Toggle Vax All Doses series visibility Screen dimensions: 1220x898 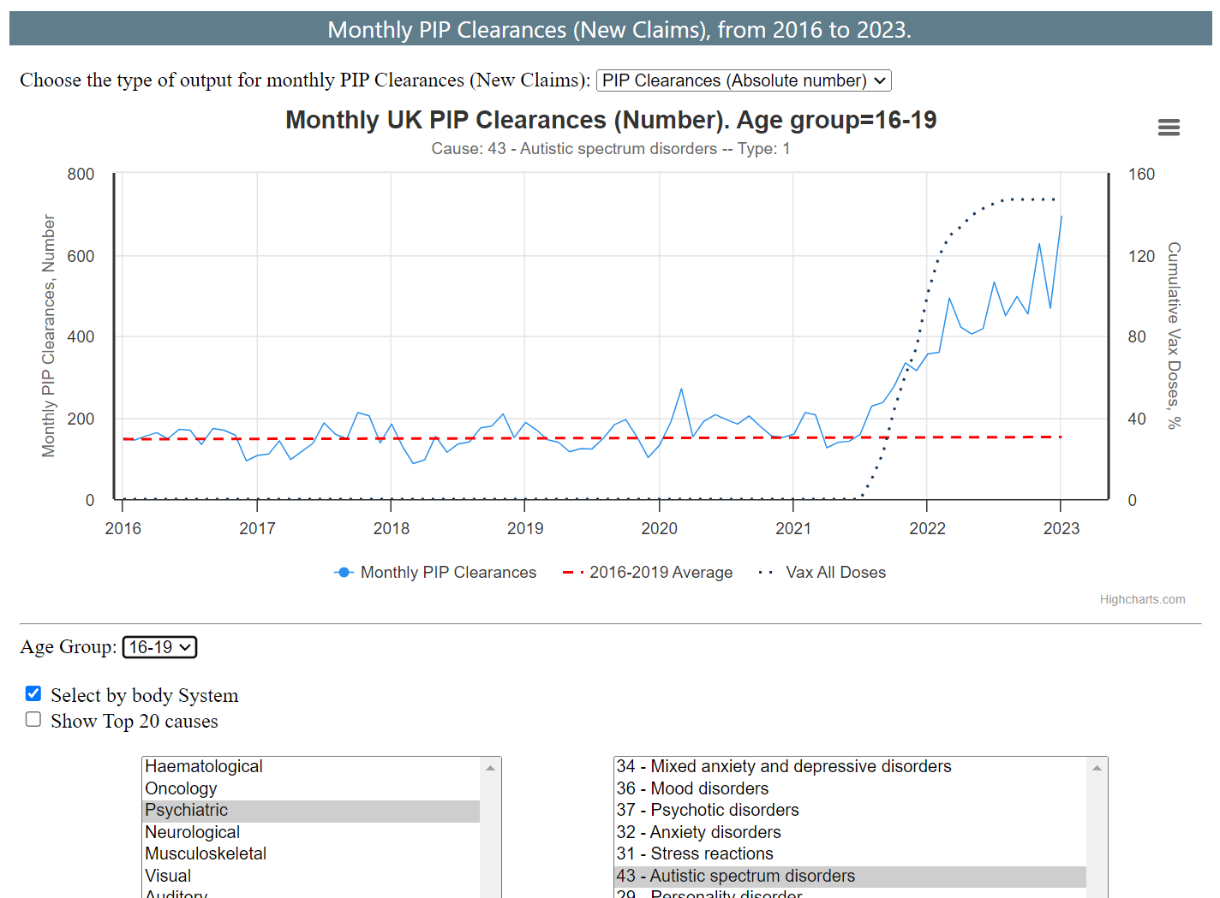click(835, 573)
